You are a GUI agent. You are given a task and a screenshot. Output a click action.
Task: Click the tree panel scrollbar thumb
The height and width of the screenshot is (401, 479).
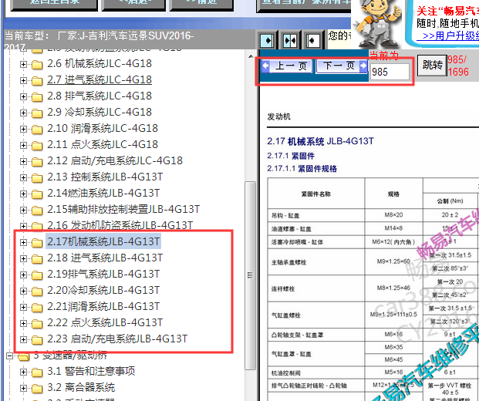250,275
